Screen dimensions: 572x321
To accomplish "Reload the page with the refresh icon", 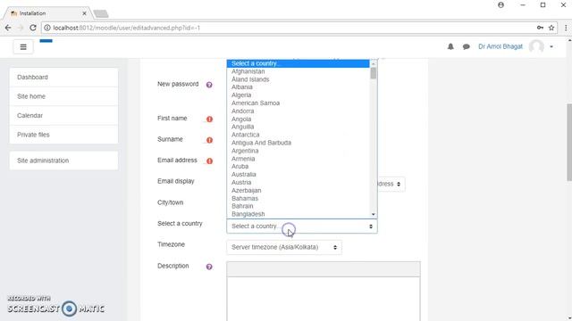I will click(33, 28).
